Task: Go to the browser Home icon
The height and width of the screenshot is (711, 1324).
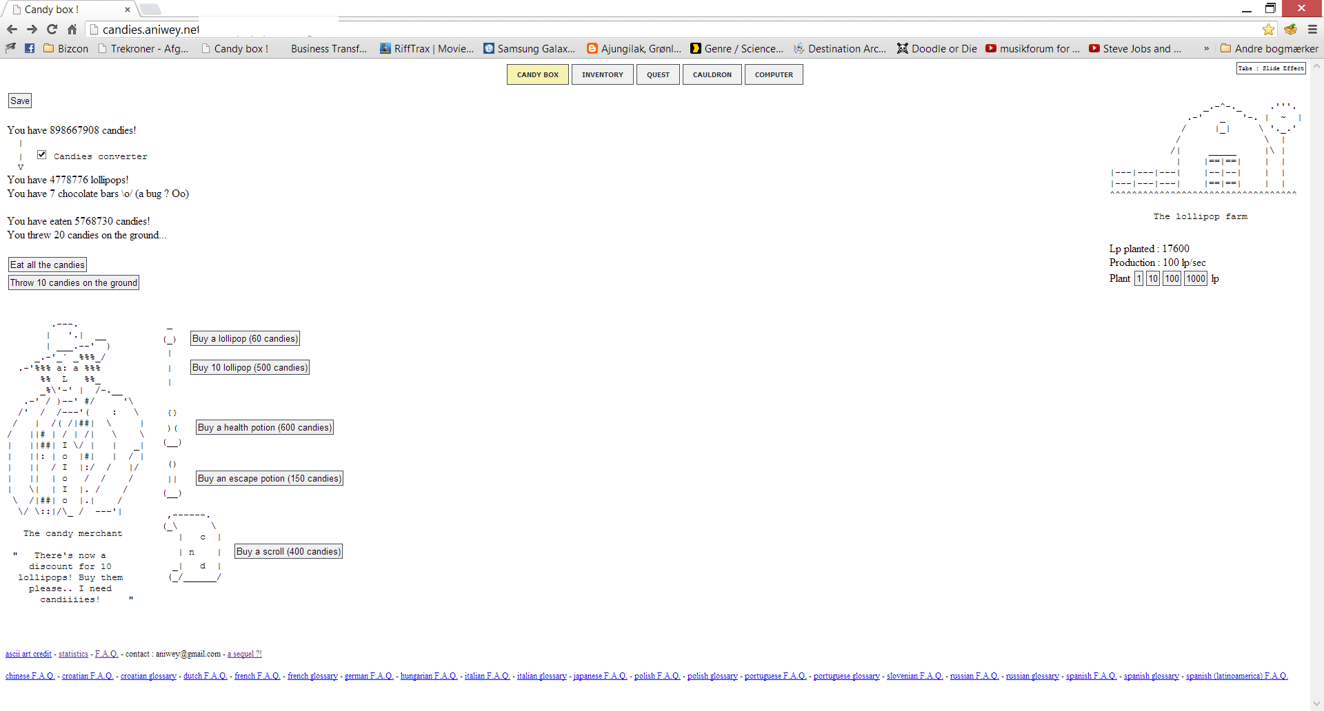Action: [72, 29]
